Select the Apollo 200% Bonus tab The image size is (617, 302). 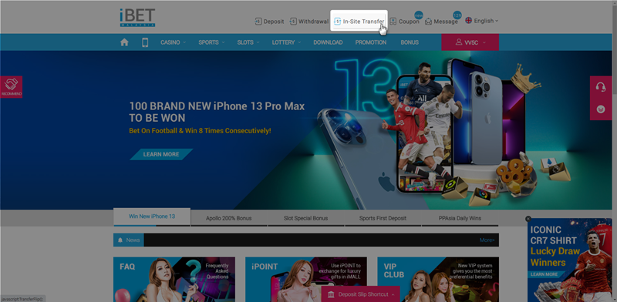tap(228, 218)
